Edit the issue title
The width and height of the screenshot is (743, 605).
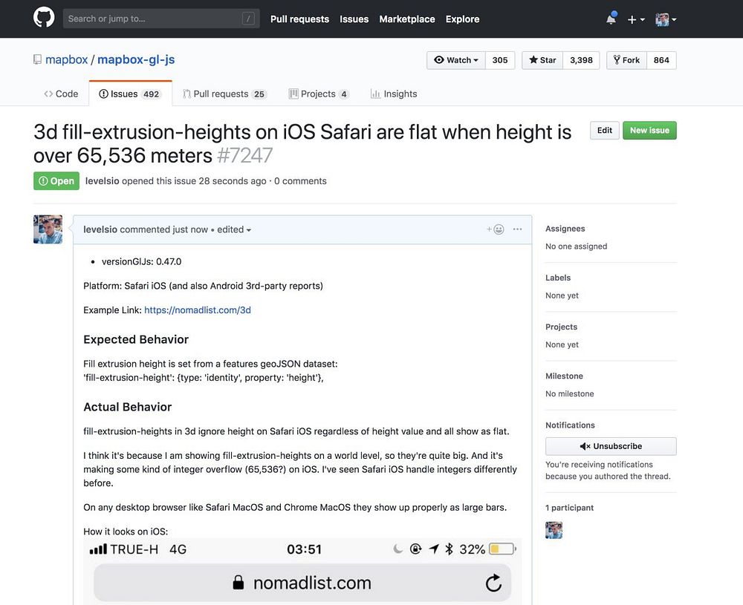tap(605, 131)
